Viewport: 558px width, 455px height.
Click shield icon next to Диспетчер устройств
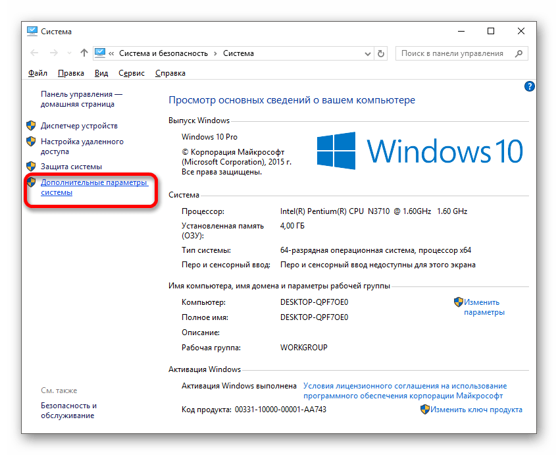pyautogui.click(x=32, y=125)
